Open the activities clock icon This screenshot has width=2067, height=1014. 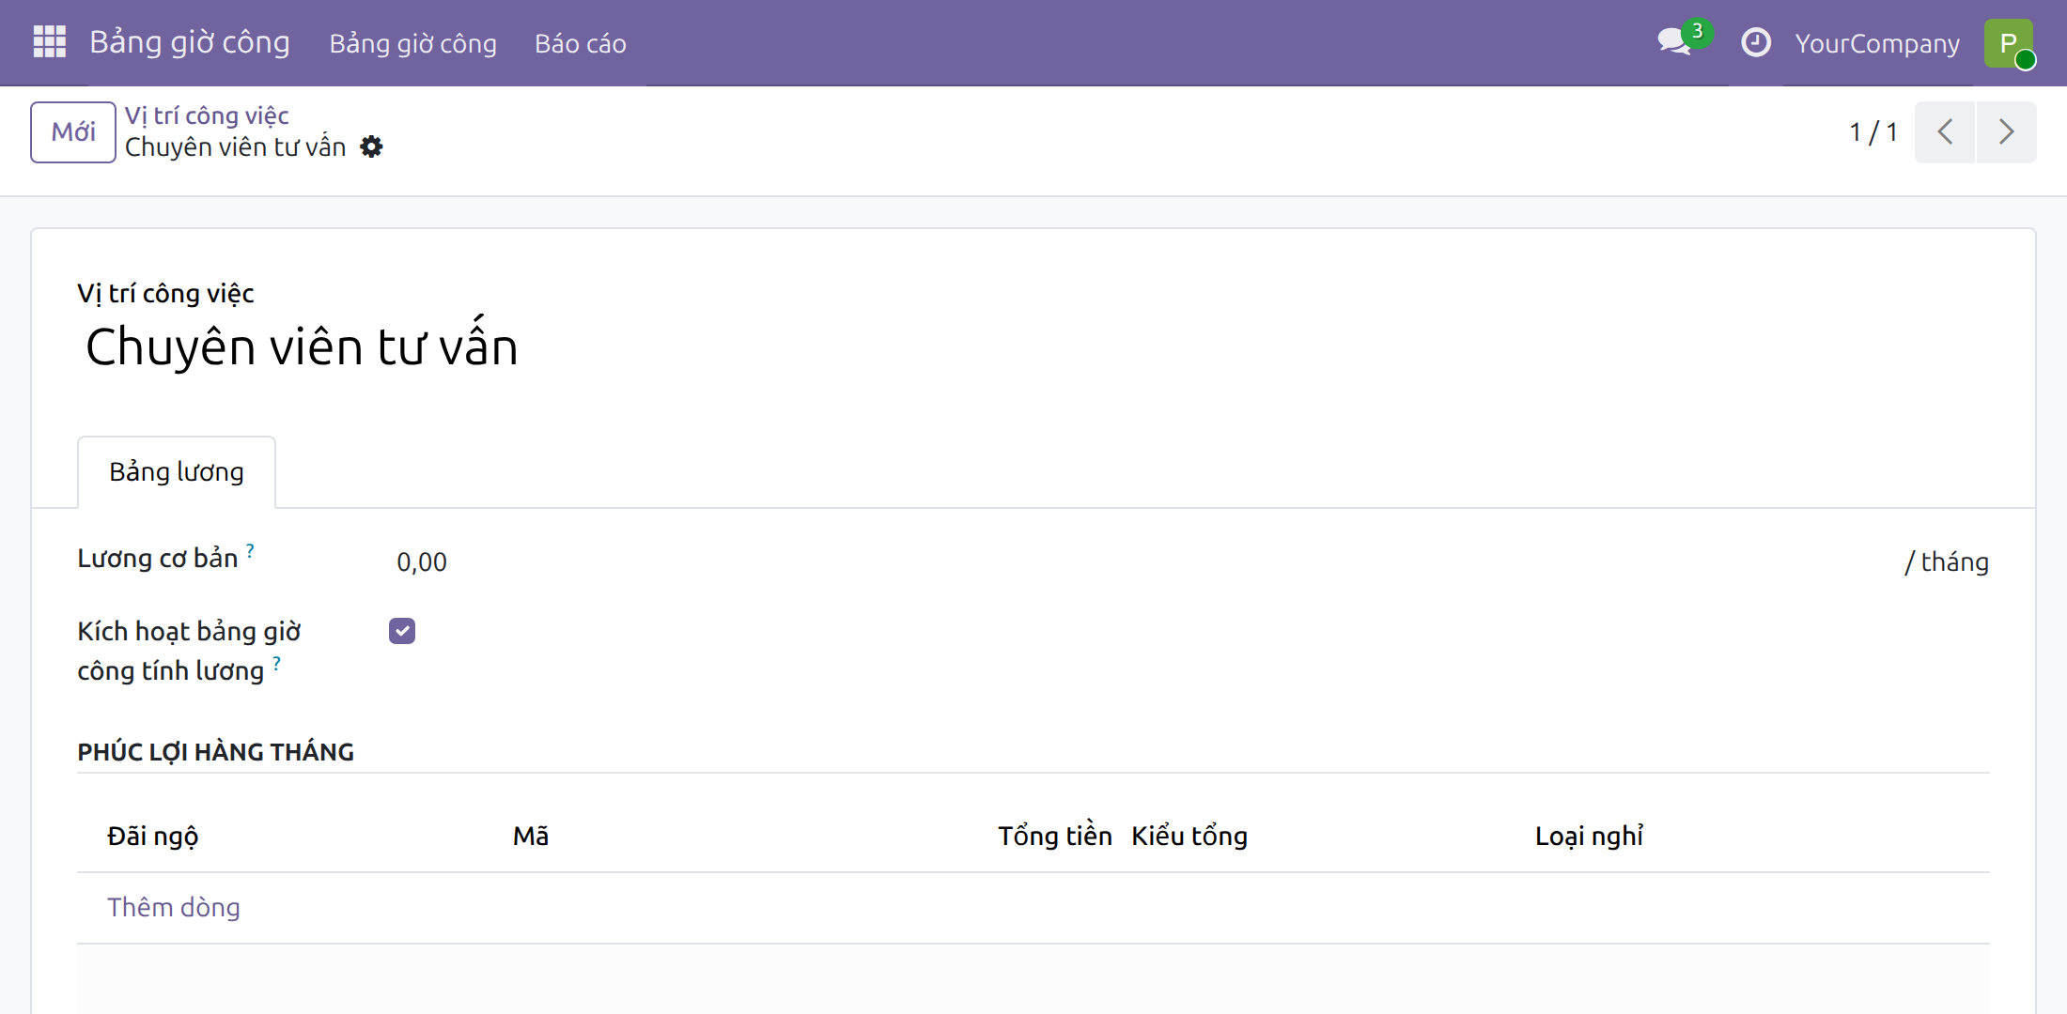[x=1755, y=42]
